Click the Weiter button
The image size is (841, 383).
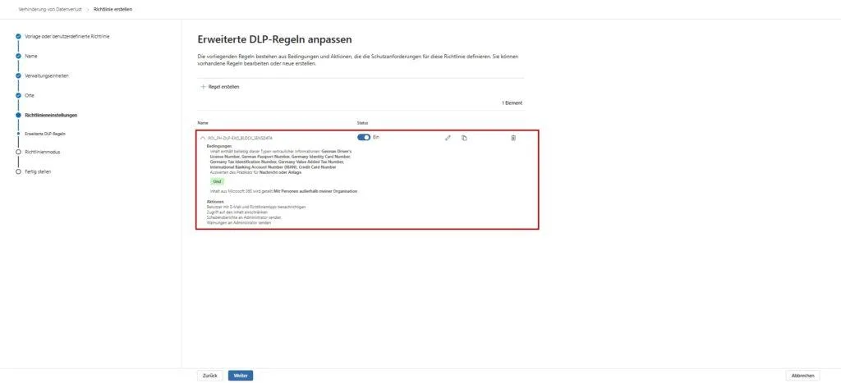point(241,375)
